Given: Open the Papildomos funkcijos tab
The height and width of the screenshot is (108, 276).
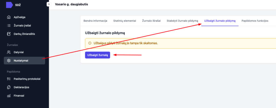Looking at the screenshot, I should click(255, 21).
